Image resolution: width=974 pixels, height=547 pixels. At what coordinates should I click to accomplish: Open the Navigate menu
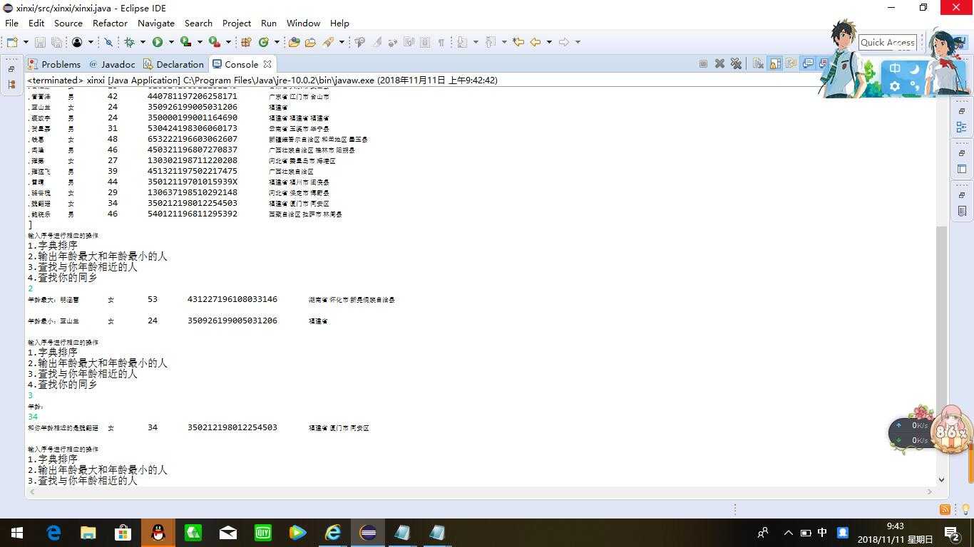(156, 23)
